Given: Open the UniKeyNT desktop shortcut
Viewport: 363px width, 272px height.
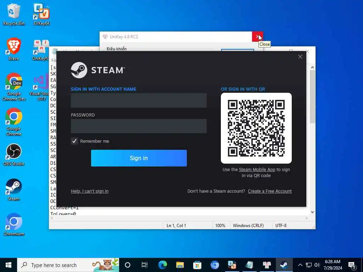Looking at the screenshot, I should point(41,50).
